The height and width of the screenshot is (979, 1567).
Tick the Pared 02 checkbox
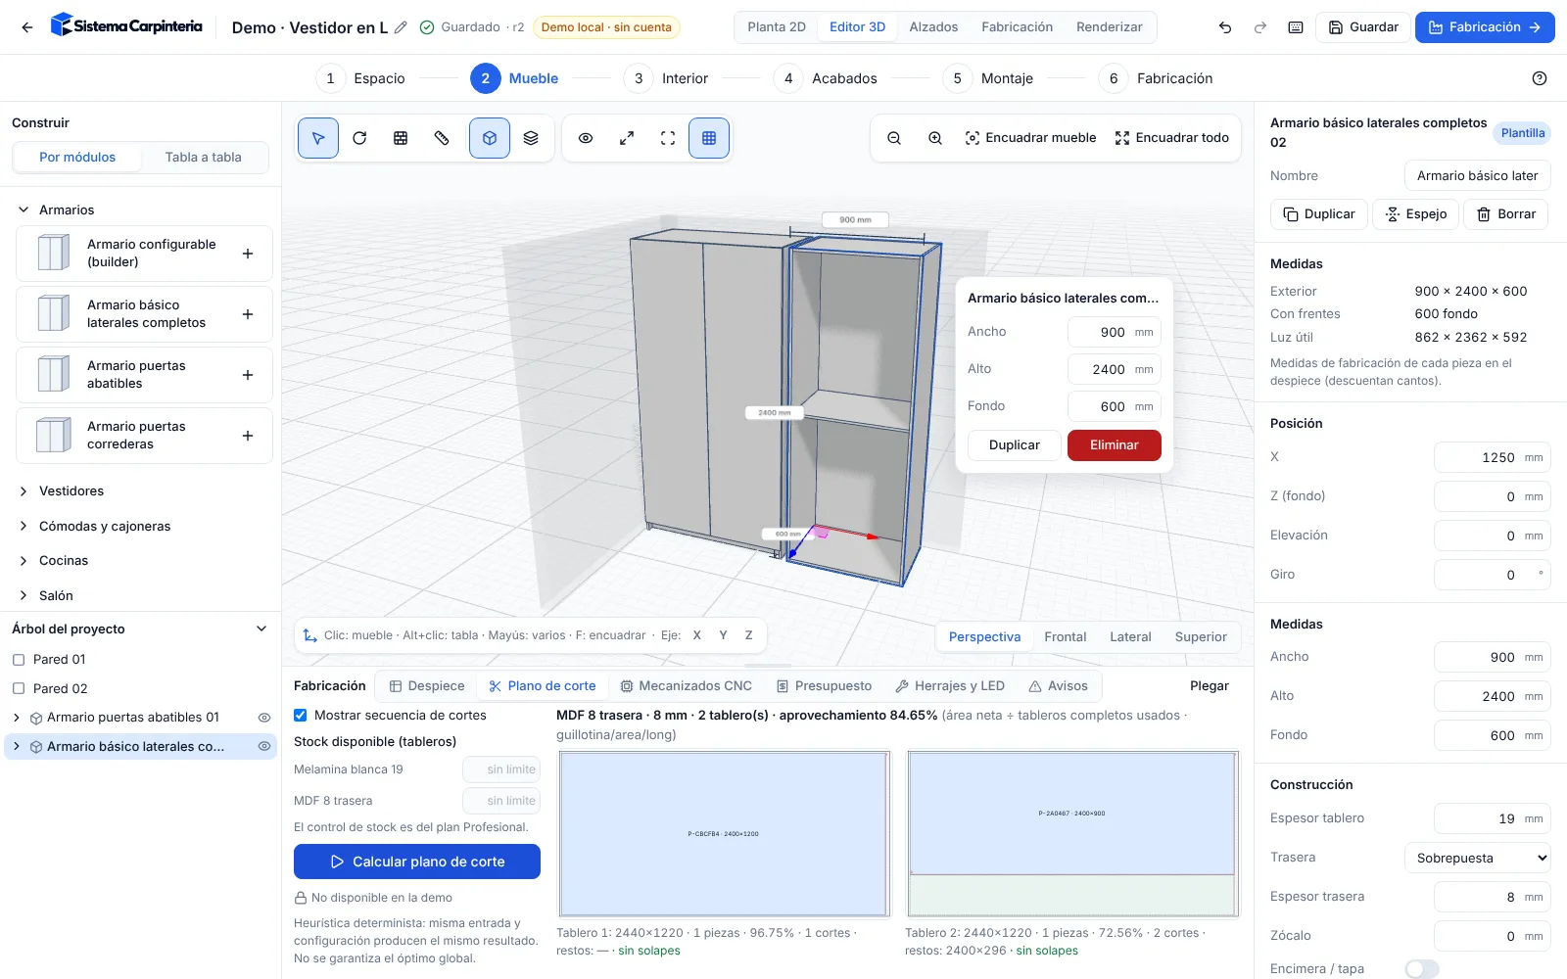click(x=19, y=689)
